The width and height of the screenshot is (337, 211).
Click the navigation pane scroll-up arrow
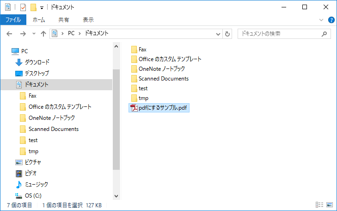click(116, 46)
